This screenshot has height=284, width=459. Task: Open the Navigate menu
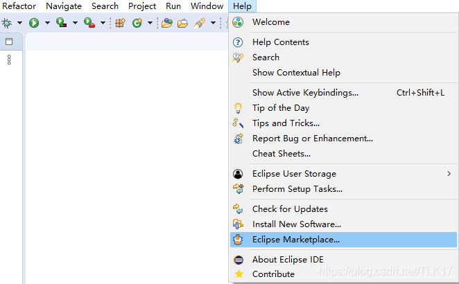(x=64, y=6)
